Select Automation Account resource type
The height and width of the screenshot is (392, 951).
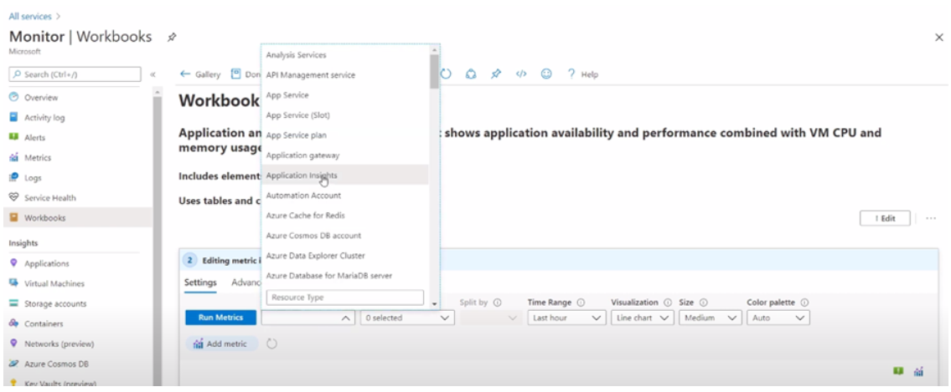pos(344,196)
